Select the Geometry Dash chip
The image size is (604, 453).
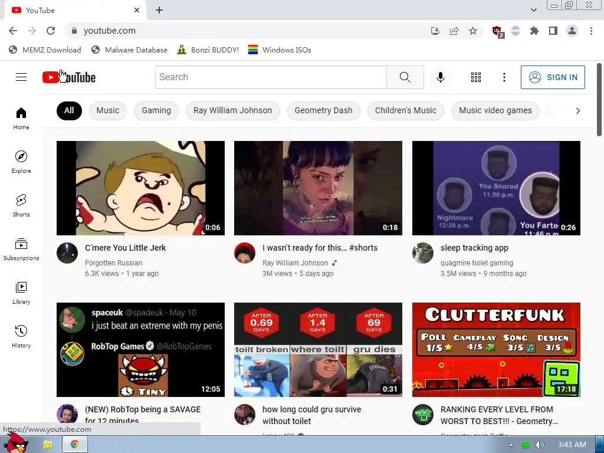[x=324, y=111]
